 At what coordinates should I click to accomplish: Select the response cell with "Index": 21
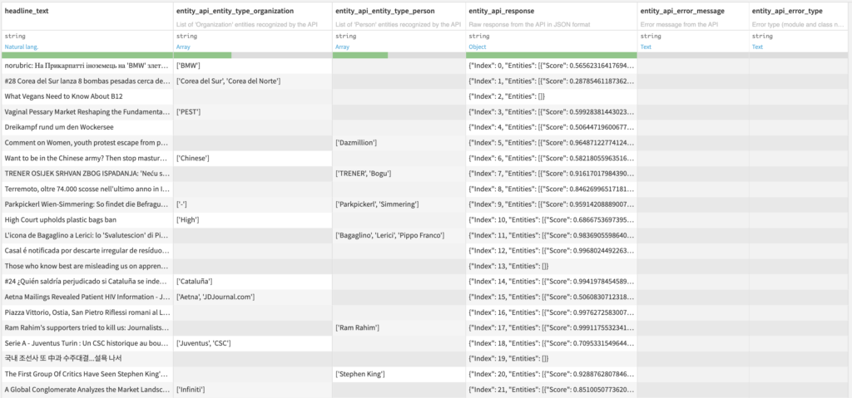coord(551,389)
